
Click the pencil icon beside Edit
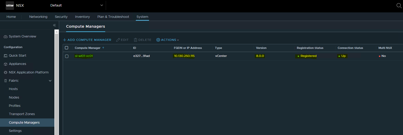pos(118,40)
